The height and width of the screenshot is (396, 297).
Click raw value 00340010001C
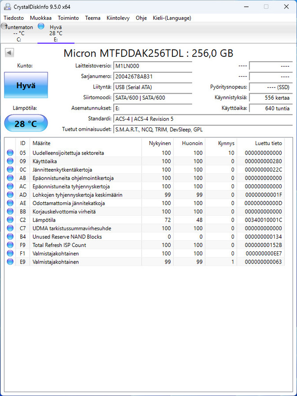click(x=263, y=220)
